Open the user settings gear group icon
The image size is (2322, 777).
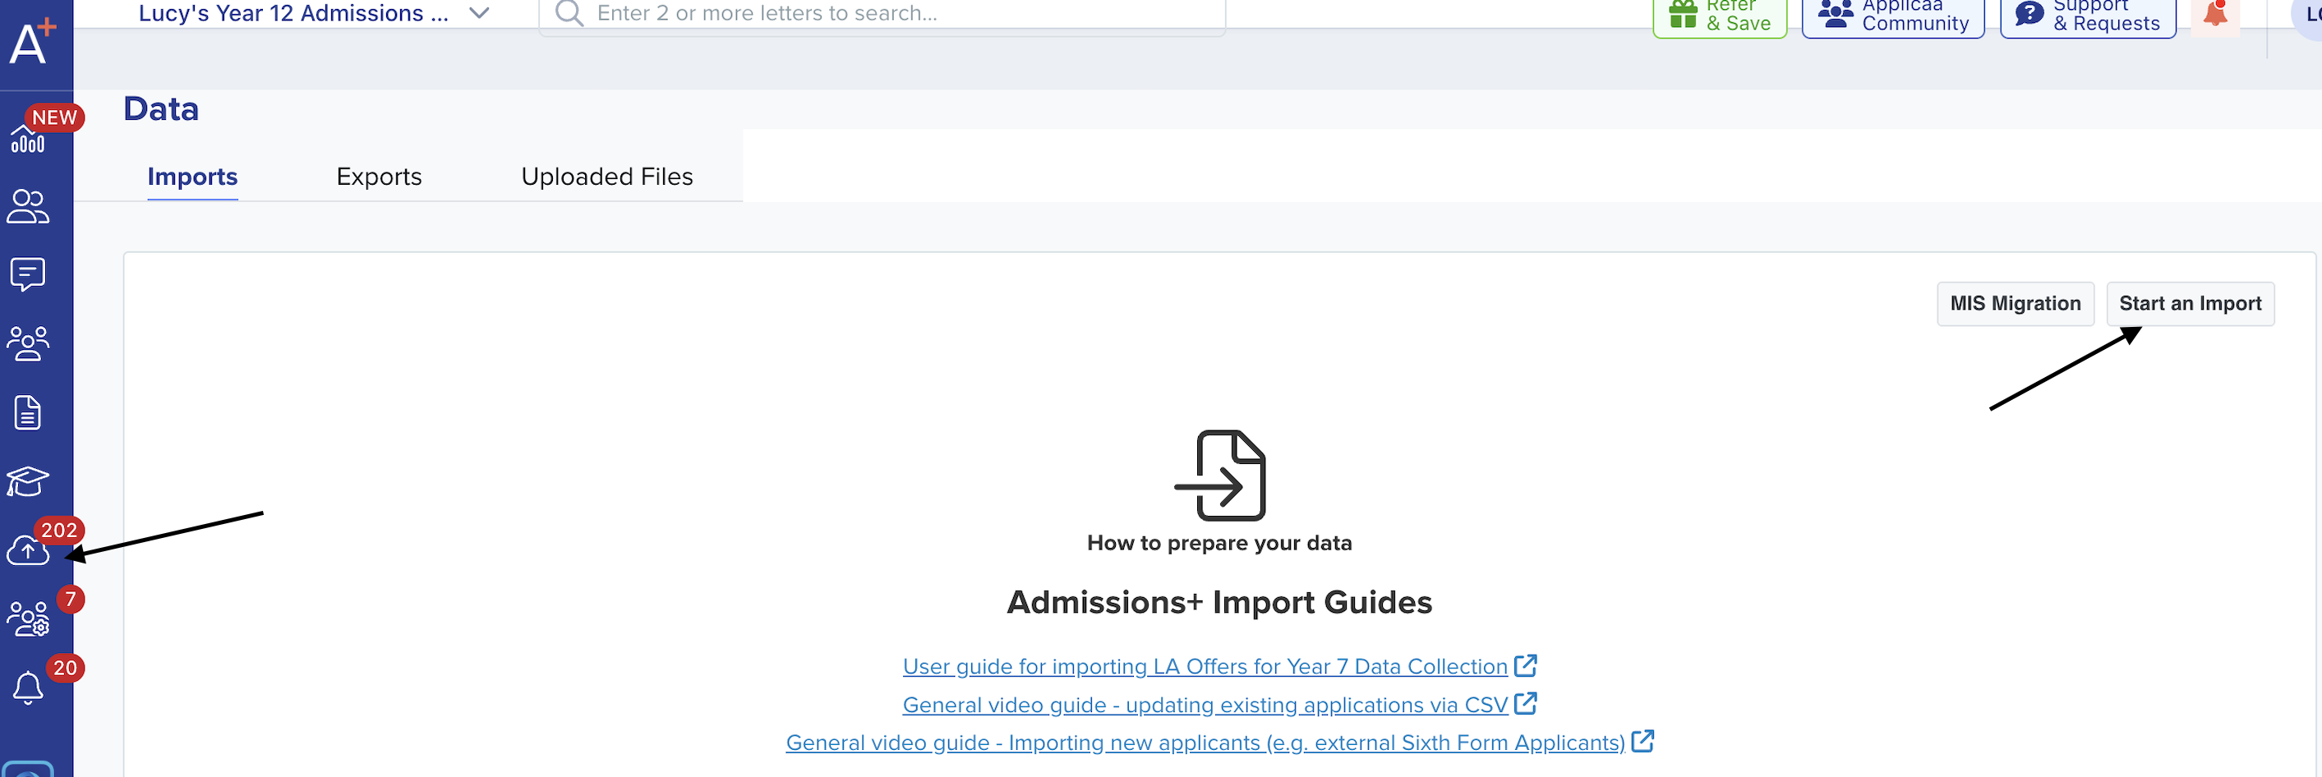[28, 619]
